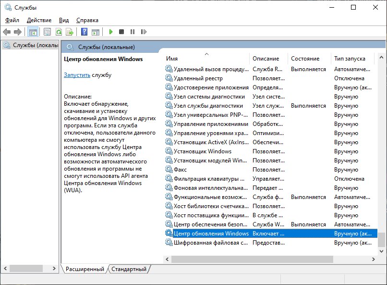Image resolution: width=387 pixels, height=285 pixels.
Task: Pause the service with the pause icon
Action: tap(133, 32)
